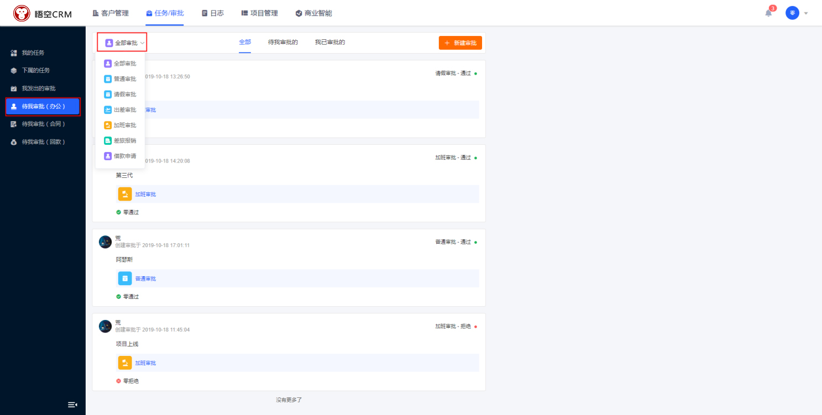This screenshot has height=415, width=822.
Task: Open the user avatar menu at top right
Action: (x=792, y=13)
